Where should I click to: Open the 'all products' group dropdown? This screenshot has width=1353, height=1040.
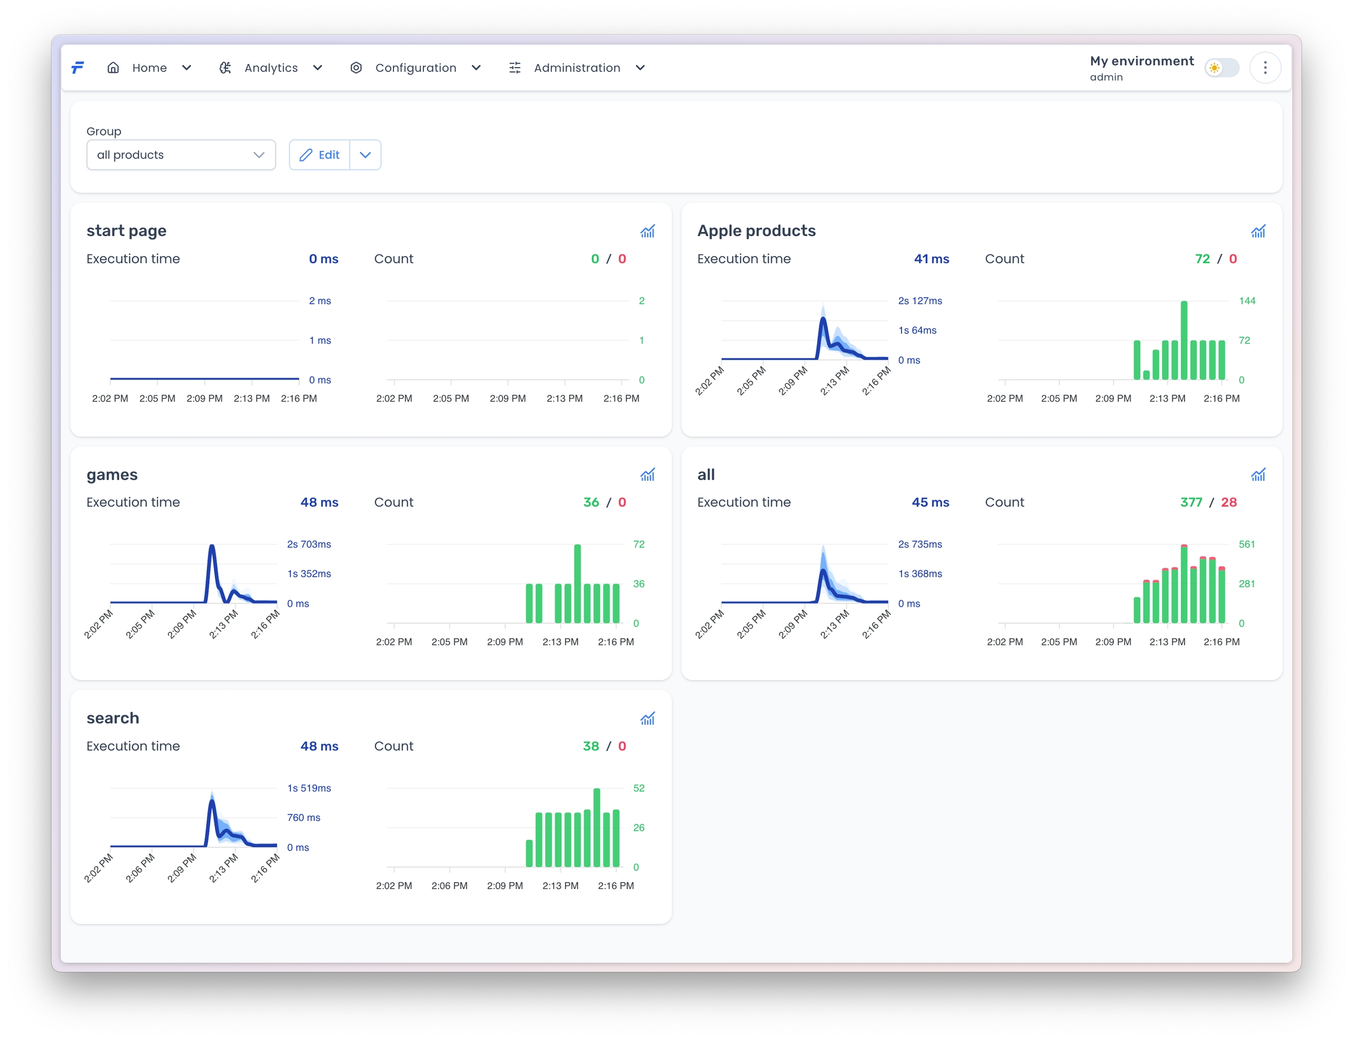click(181, 155)
